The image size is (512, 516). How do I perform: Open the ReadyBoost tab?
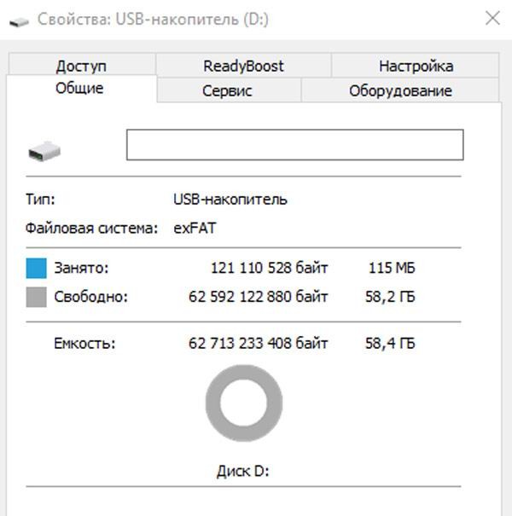pos(243,66)
